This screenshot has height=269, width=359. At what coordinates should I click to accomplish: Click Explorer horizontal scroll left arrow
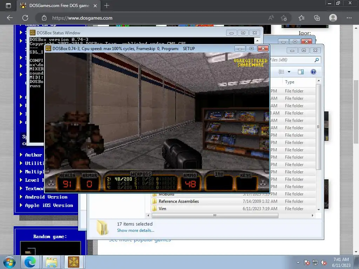click(x=148, y=215)
